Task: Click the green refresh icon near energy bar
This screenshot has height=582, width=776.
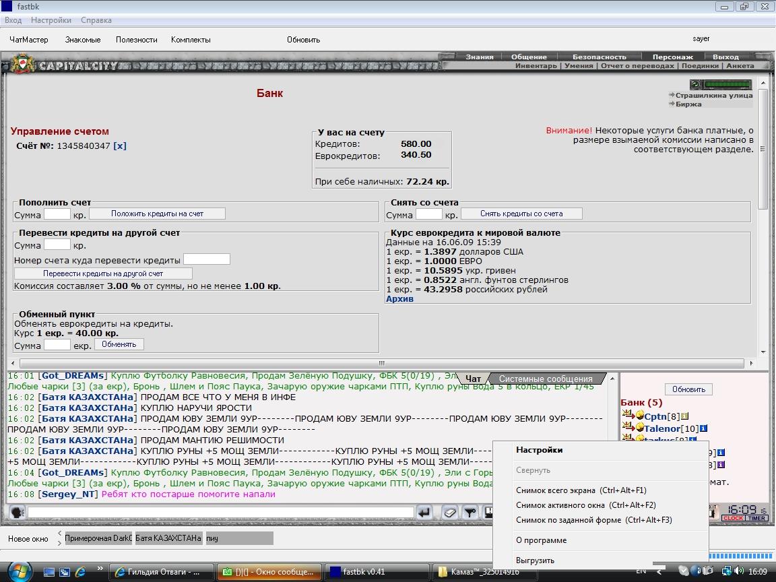Action: [696, 84]
